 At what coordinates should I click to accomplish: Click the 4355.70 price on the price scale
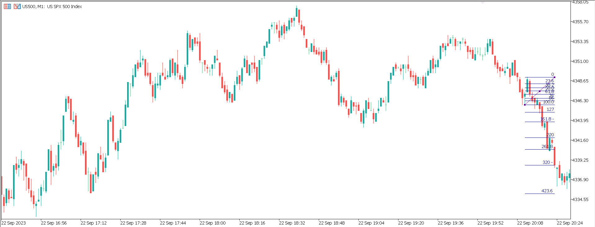(580, 22)
